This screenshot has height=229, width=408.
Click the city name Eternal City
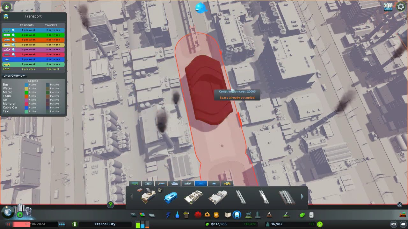(105, 224)
